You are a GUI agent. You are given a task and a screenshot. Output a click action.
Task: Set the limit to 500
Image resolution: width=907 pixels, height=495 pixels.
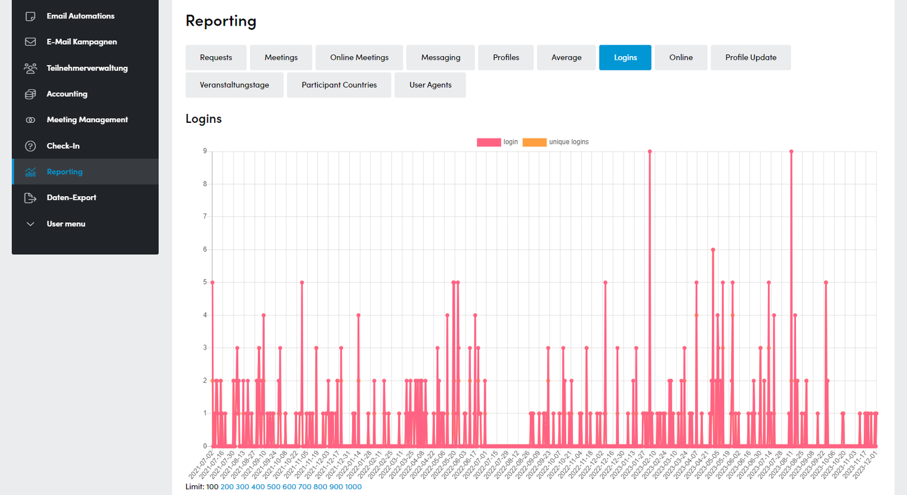[273, 487]
